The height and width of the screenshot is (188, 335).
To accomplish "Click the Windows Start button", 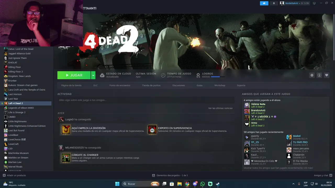I will (117, 184).
